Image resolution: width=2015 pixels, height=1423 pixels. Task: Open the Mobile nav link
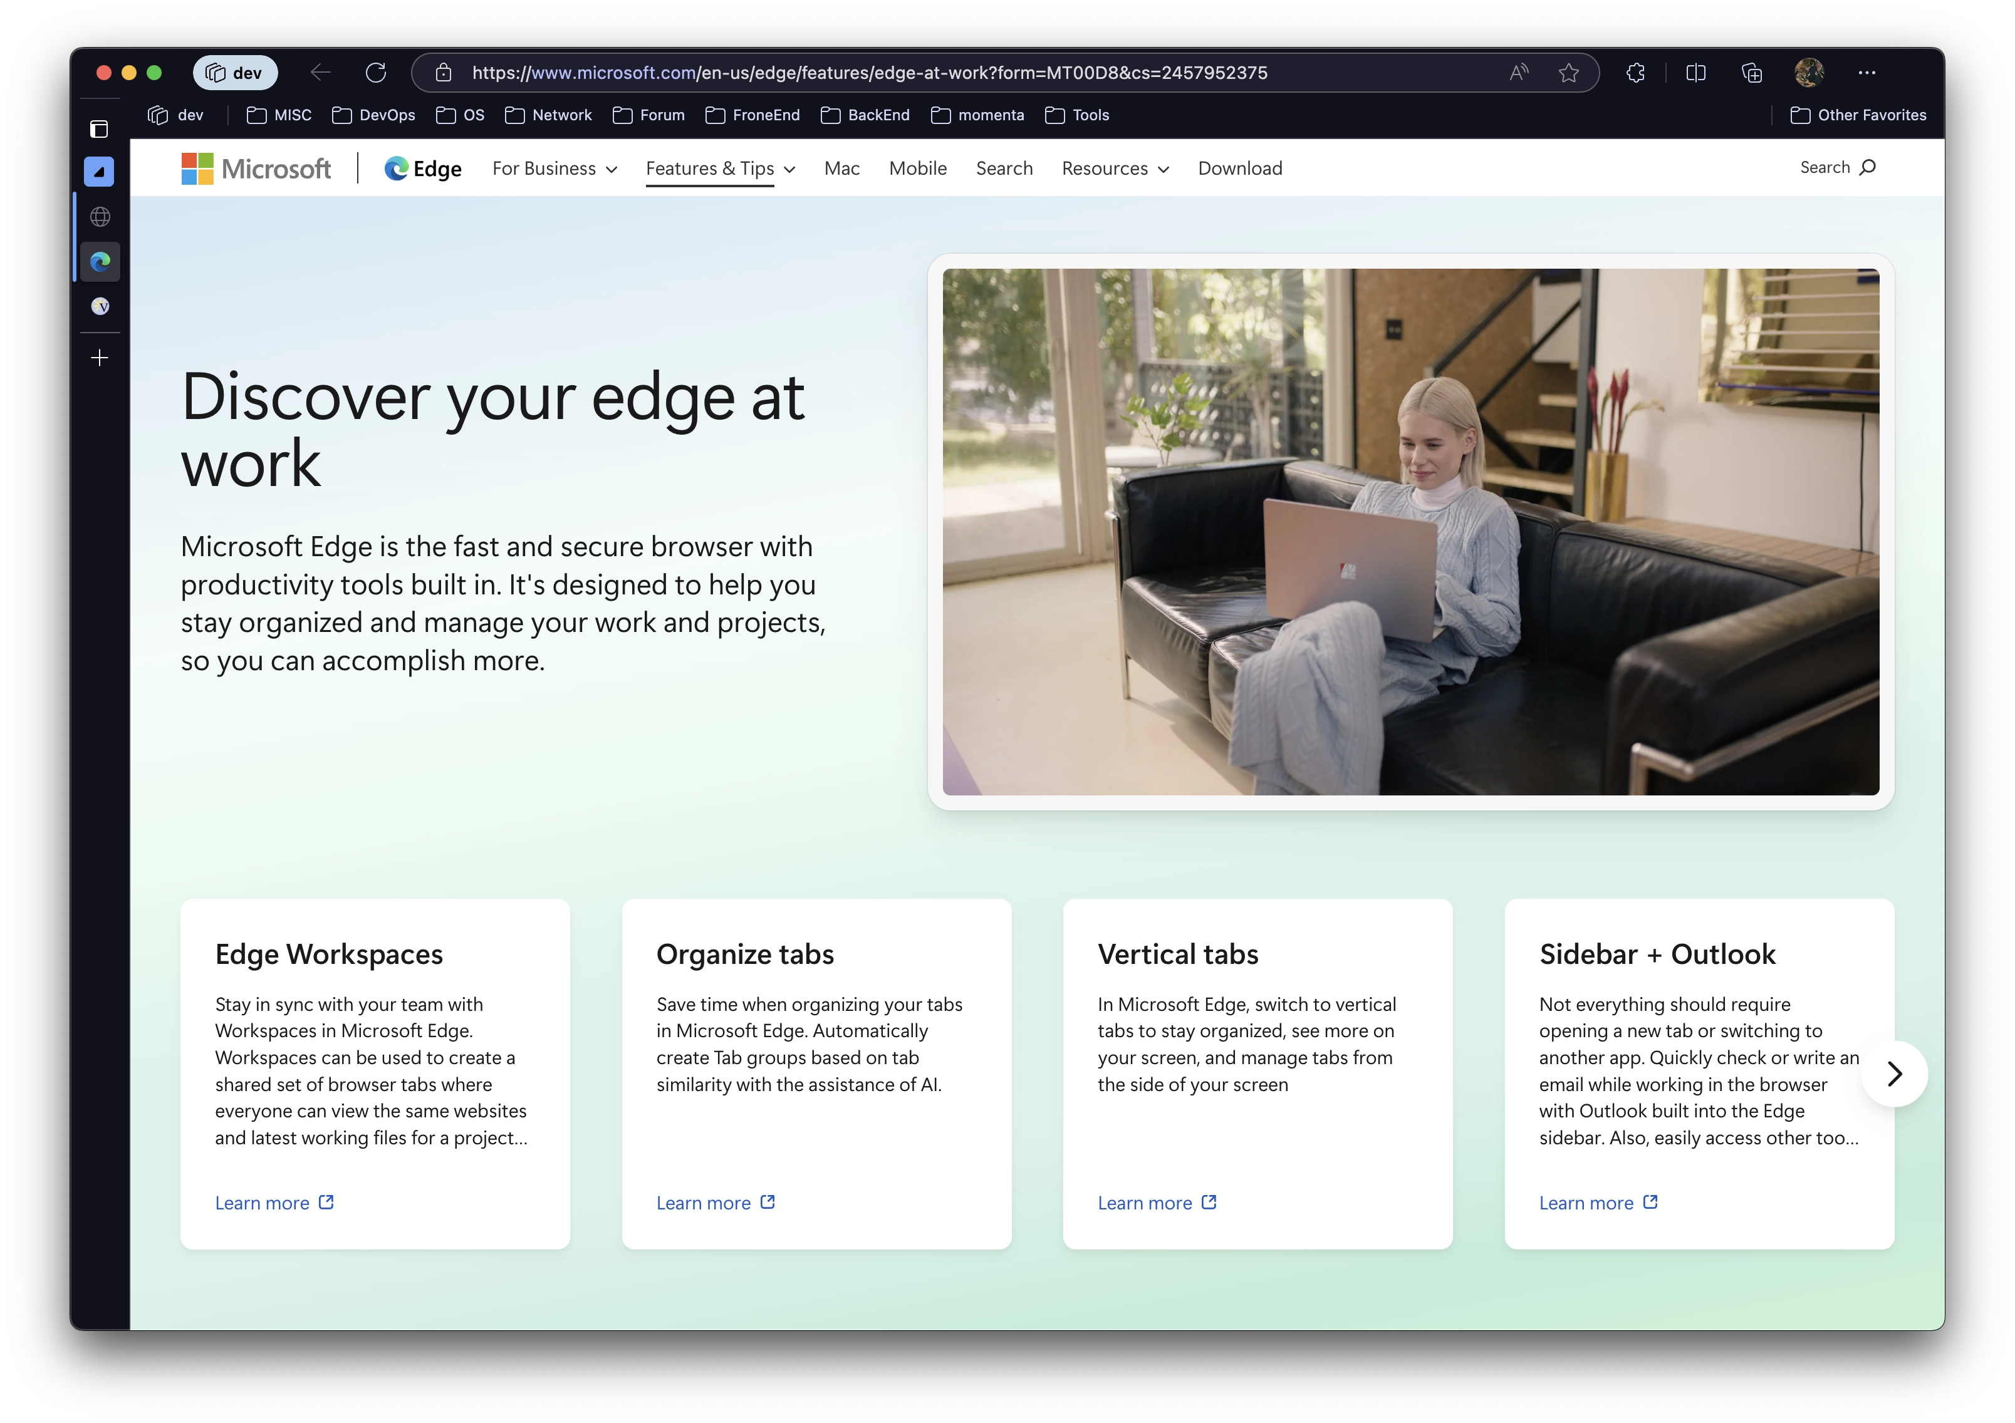click(x=917, y=168)
